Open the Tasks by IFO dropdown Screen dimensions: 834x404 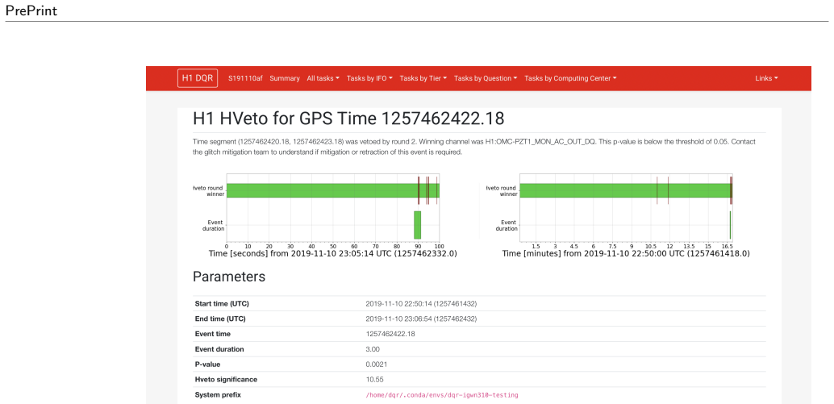click(369, 78)
